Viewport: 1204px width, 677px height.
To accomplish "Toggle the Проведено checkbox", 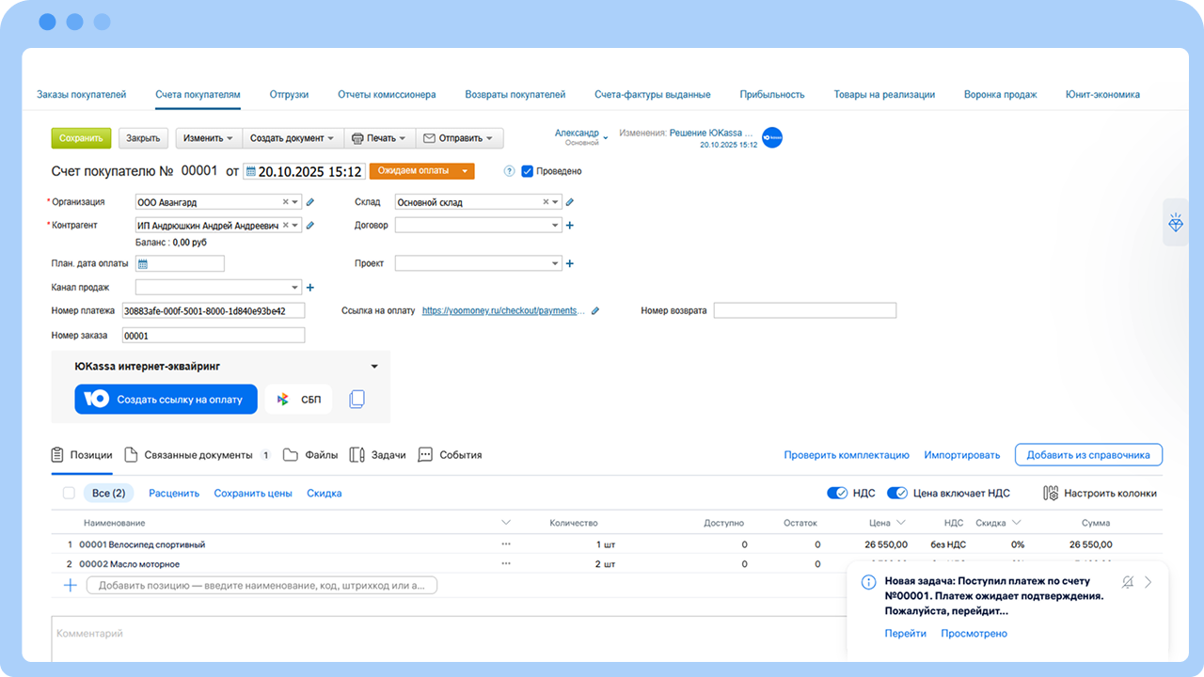I will point(528,171).
